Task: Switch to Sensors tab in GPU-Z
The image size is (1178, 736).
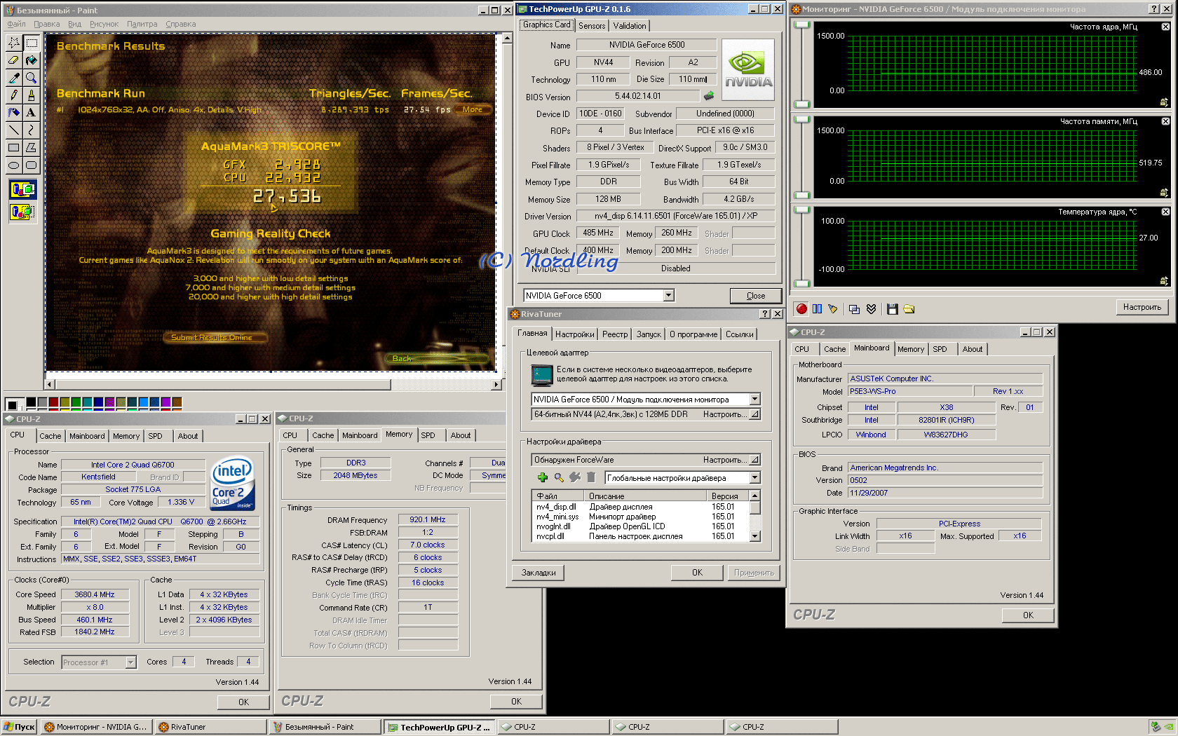Action: (592, 26)
